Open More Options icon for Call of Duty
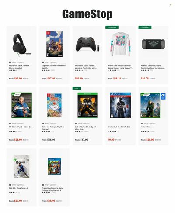175x213 pixels. 76,124
